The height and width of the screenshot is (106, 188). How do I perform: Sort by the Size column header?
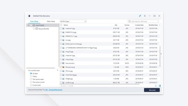tap(116, 25)
